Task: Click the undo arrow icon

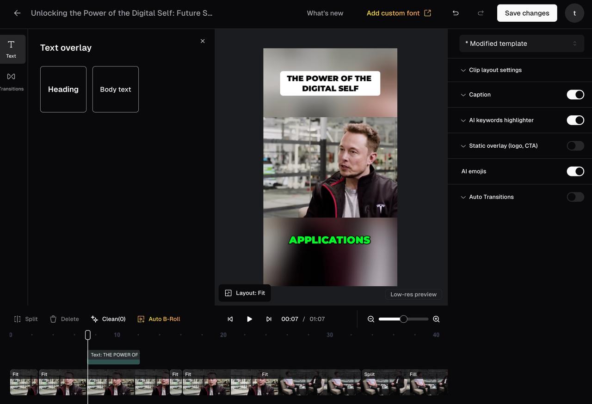Action: [456, 13]
